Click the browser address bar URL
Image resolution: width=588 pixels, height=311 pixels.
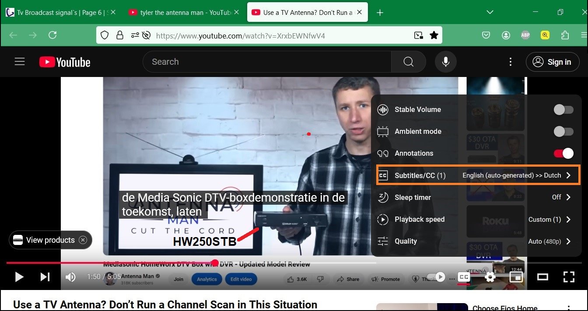tap(241, 35)
